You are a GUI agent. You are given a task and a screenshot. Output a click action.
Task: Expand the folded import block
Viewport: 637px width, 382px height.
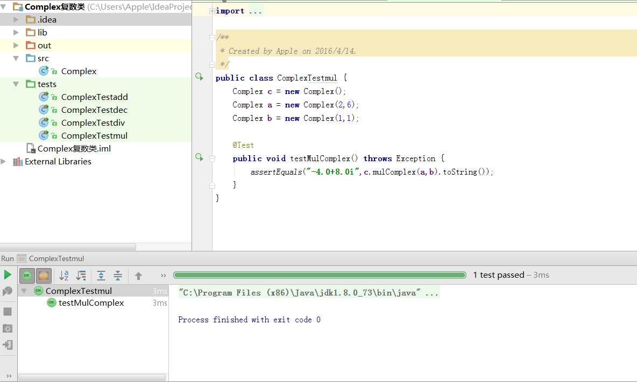[x=211, y=11]
